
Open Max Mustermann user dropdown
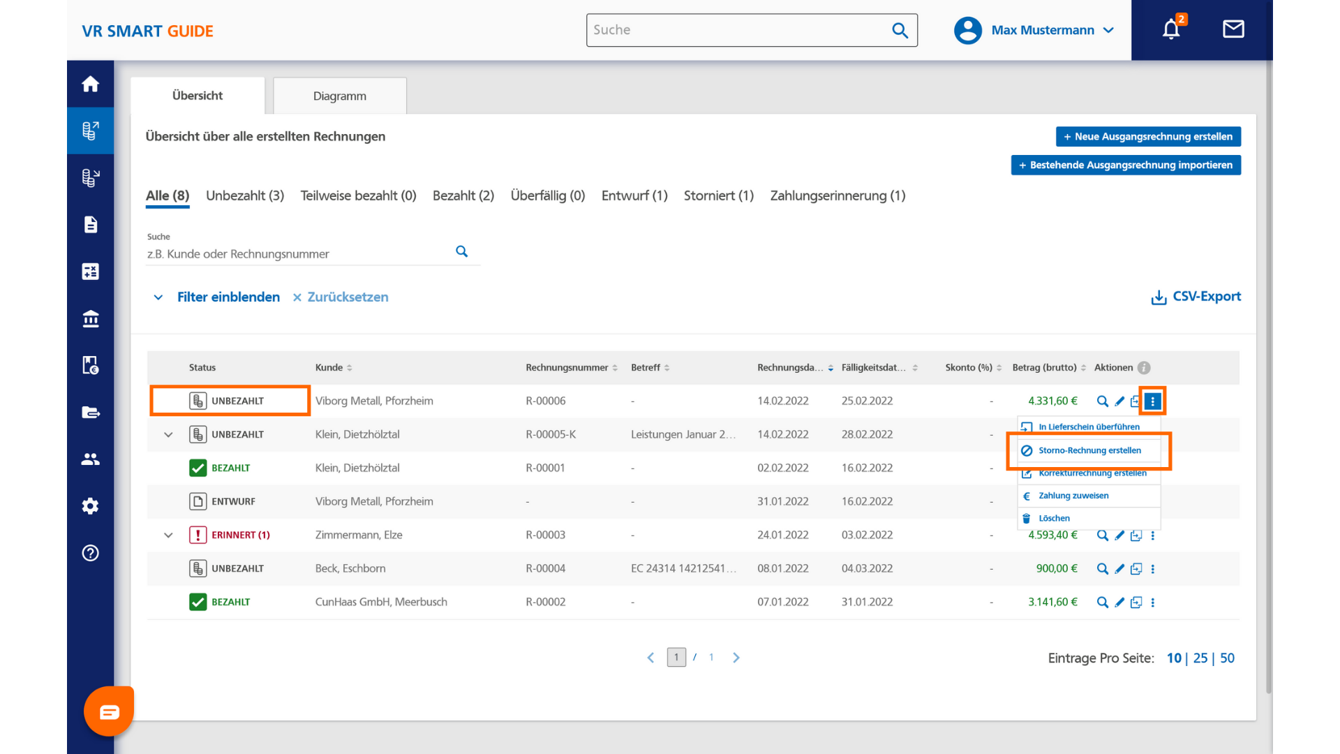[1034, 30]
